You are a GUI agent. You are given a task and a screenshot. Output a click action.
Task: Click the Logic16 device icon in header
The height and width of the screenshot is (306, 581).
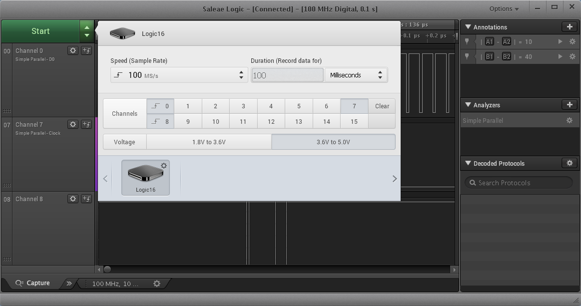tap(122, 33)
